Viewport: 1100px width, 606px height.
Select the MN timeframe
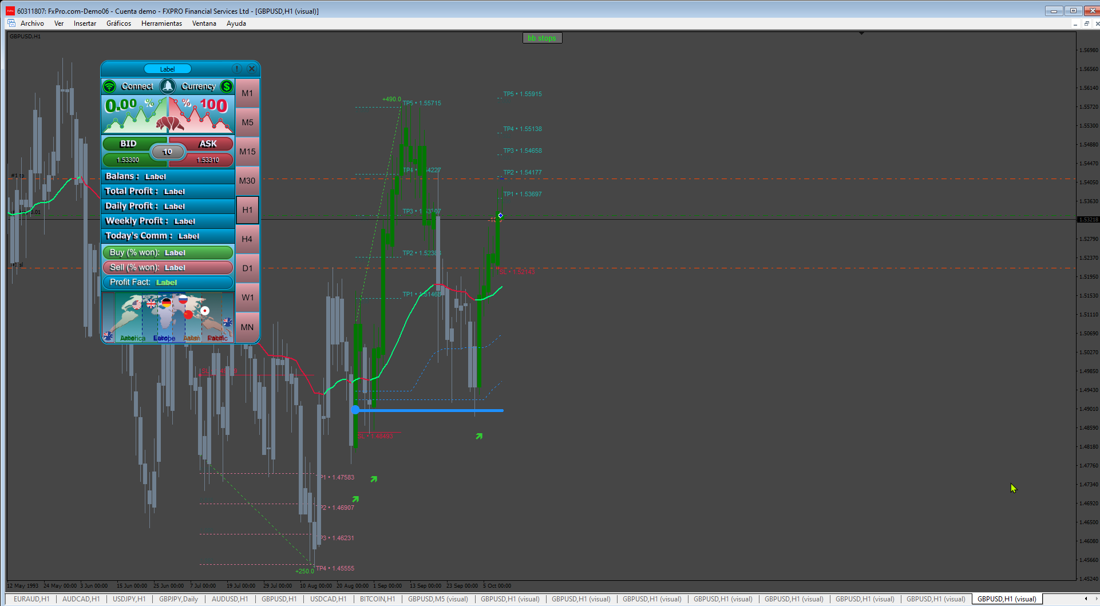(x=247, y=327)
